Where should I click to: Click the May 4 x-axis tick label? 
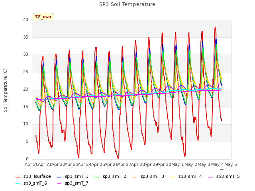(x=218, y=164)
